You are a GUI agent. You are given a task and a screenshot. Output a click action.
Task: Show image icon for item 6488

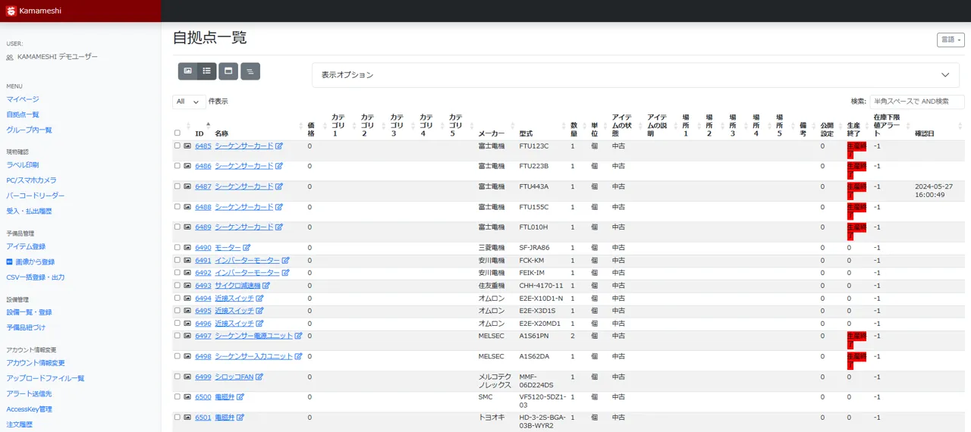[x=187, y=207]
